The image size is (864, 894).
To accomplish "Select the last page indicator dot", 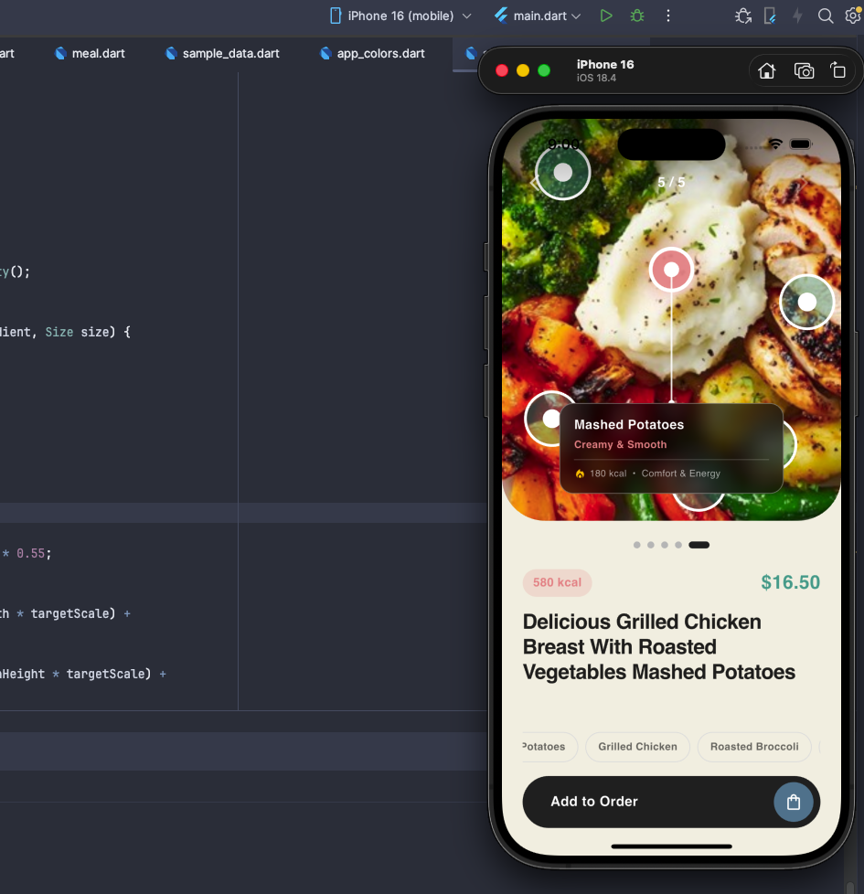I will (x=699, y=544).
